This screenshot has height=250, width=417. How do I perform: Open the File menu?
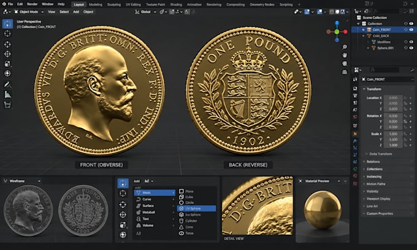[x=10, y=4]
